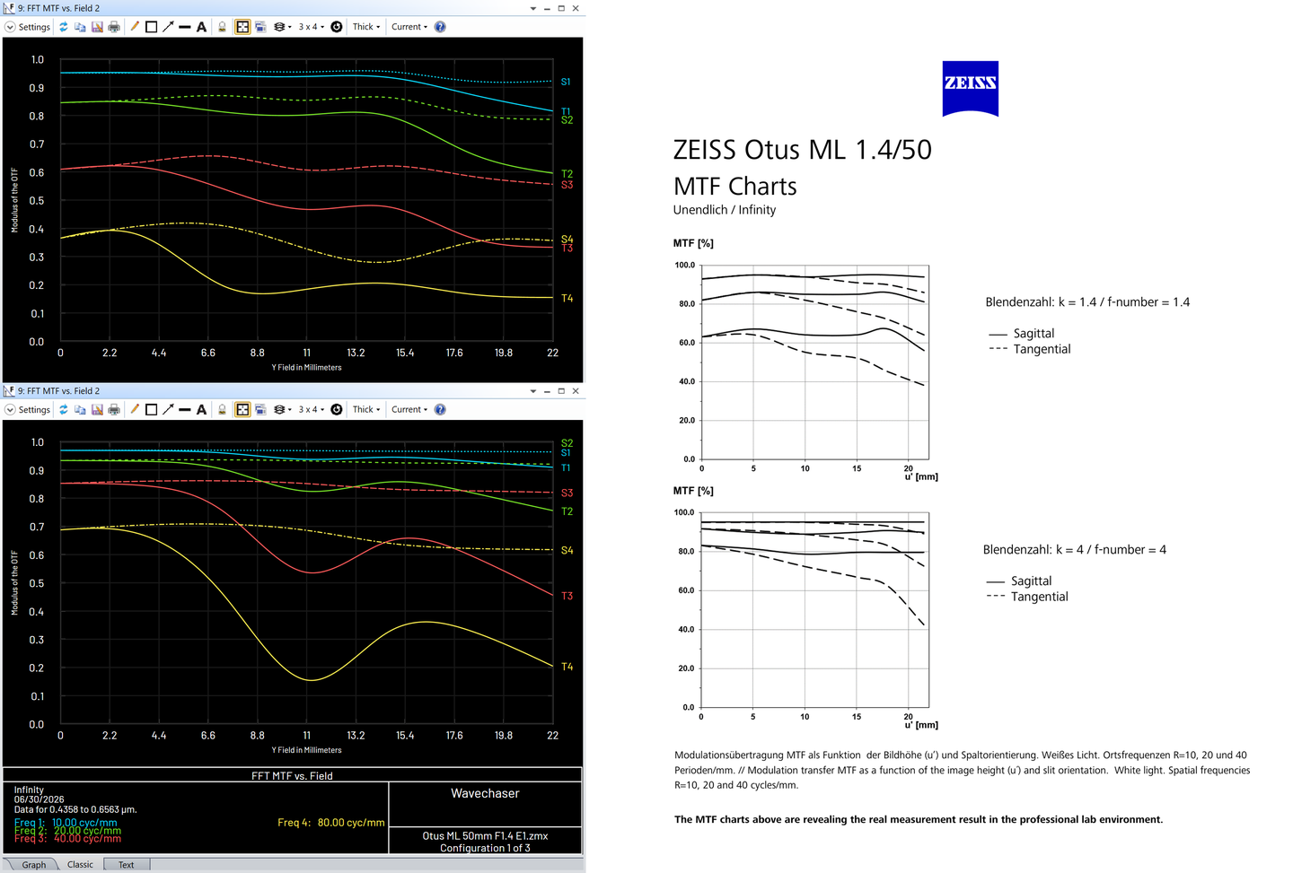Copy the bottom window's graph to clipboard

pyautogui.click(x=80, y=410)
